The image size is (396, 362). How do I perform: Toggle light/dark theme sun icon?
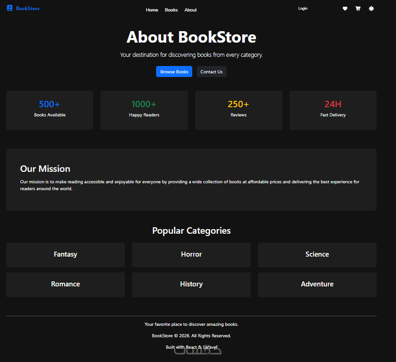point(371,9)
